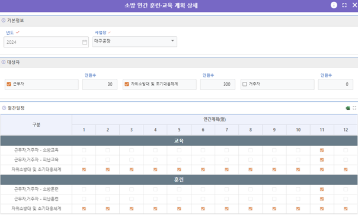This screenshot has width=358, height=224.
Task: Close the 소방 연간 훈련·교육 계획 상세 dialog
Action: coord(354,5)
